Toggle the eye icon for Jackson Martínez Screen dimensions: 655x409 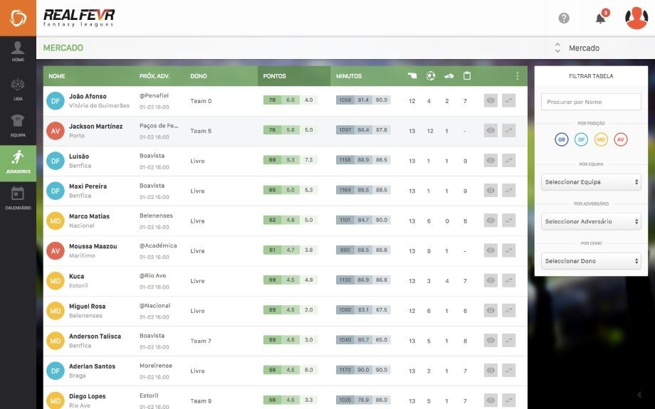(x=491, y=131)
